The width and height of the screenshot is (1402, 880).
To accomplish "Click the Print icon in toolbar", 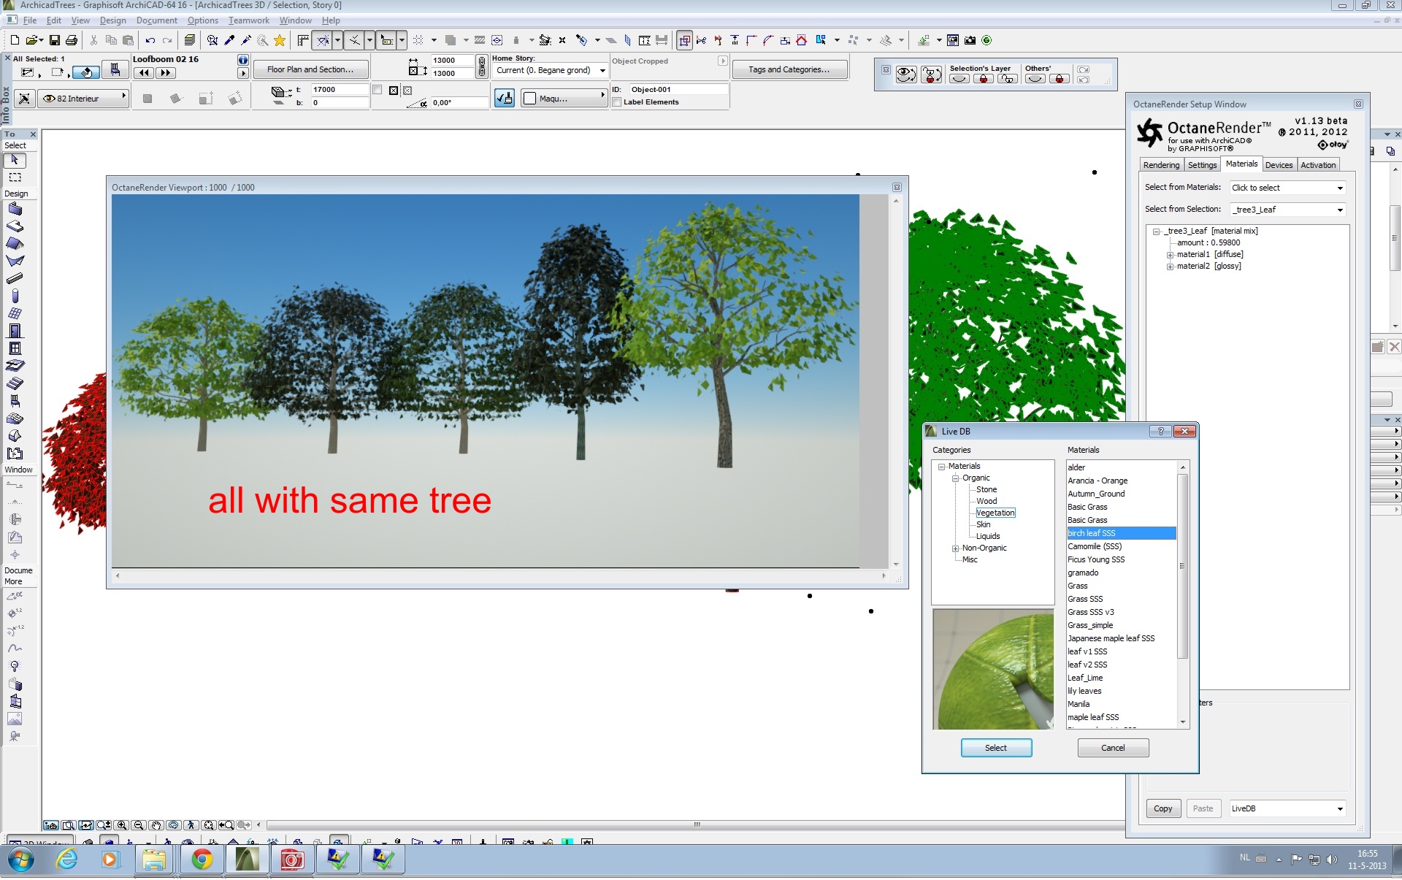I will click(72, 40).
